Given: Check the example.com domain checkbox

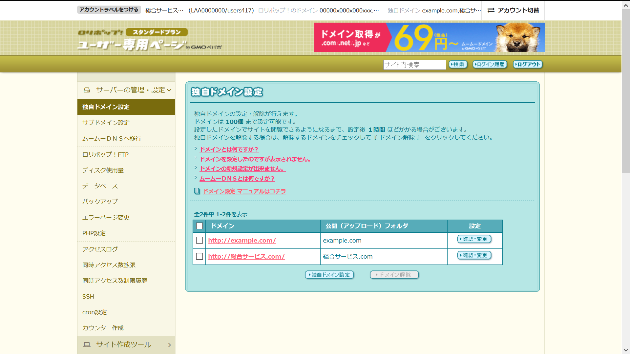Looking at the screenshot, I should (199, 240).
